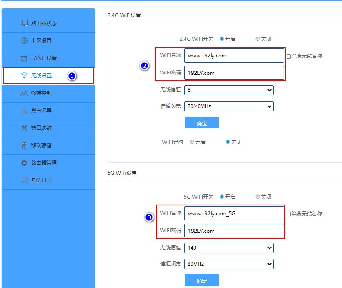This screenshot has width=342, height=288.
Task: Click the 2.4G WIFI密码 input field
Action: pyautogui.click(x=234, y=73)
